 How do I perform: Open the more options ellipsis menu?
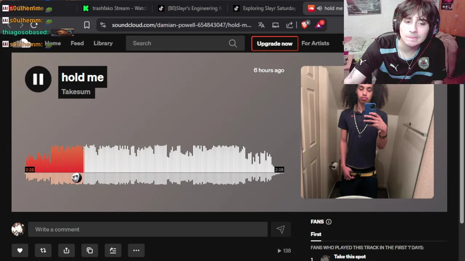pyautogui.click(x=136, y=250)
